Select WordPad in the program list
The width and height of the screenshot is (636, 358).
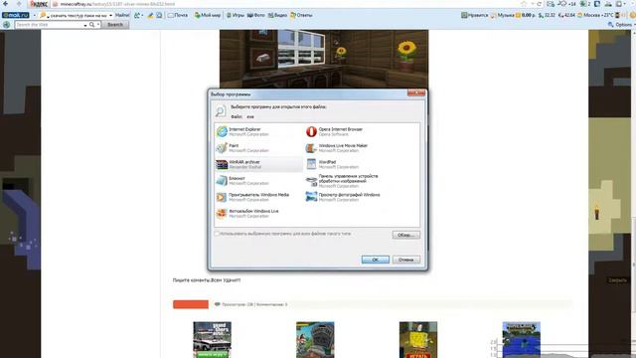(349, 164)
